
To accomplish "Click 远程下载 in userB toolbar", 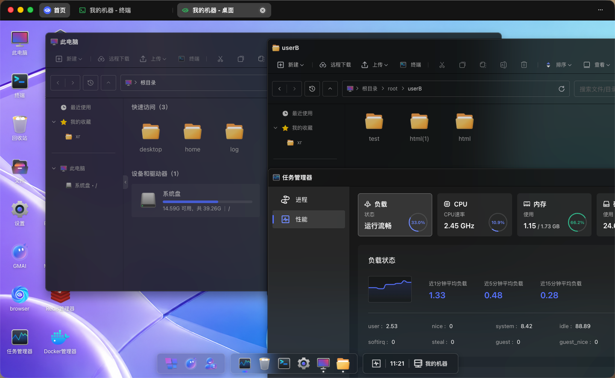I will click(335, 65).
